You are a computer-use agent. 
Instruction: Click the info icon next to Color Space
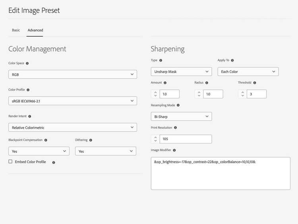(x=27, y=63)
